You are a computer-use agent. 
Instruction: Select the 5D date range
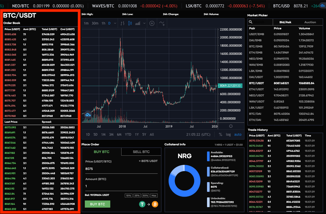pos(96,134)
